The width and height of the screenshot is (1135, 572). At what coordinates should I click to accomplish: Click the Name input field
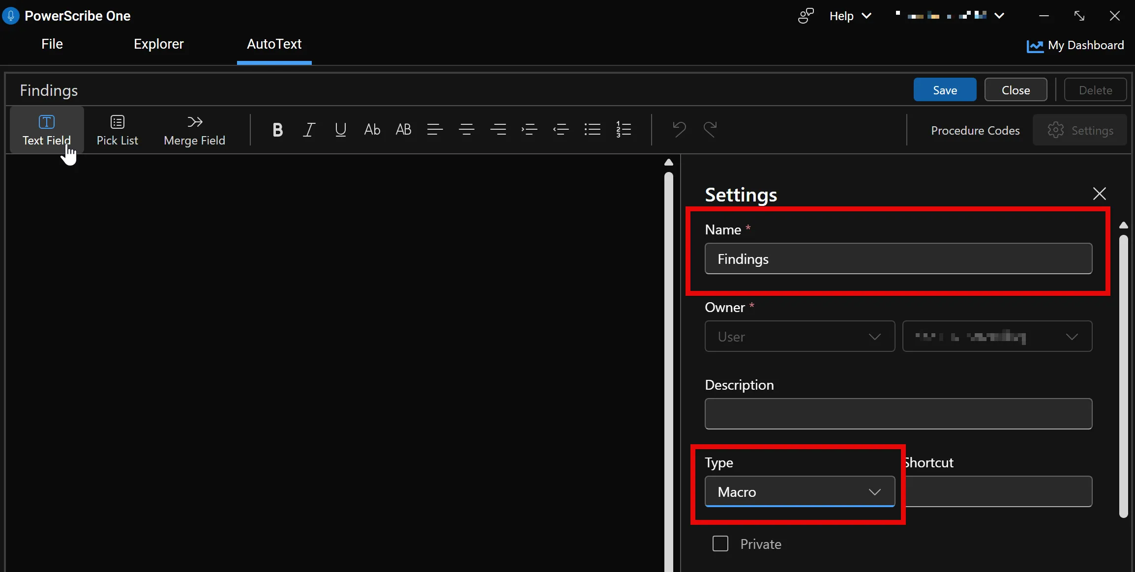[x=898, y=258]
